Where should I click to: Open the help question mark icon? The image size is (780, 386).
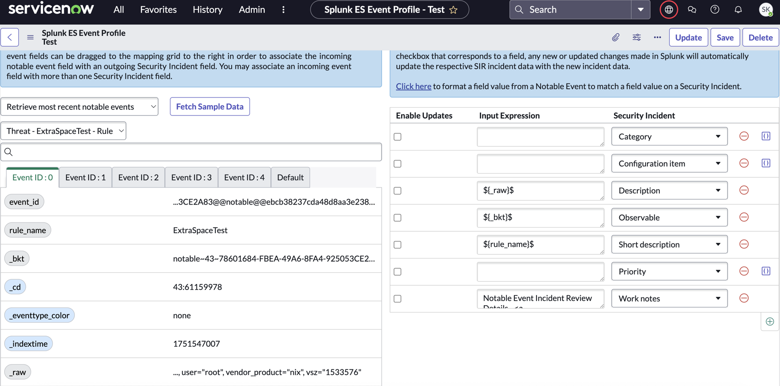[x=715, y=10]
